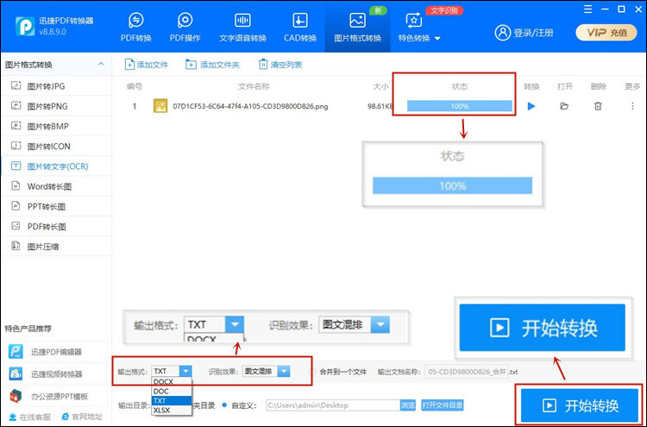This screenshot has height=427, width=647.
Task: Choose PDF转长图 in sidebar
Action: click(56, 227)
